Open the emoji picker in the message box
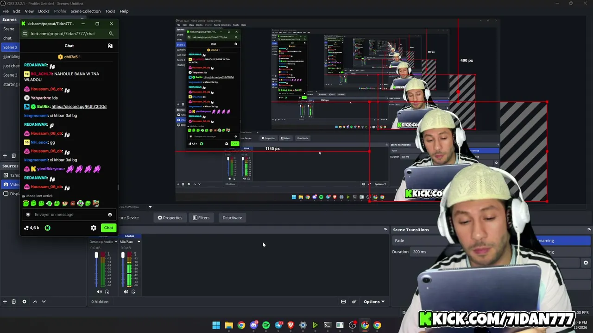Image resolution: width=593 pixels, height=333 pixels. coord(110,215)
